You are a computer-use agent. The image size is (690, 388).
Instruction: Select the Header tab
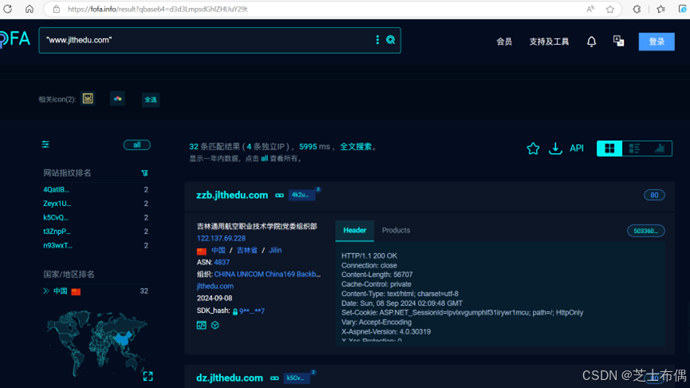355,231
